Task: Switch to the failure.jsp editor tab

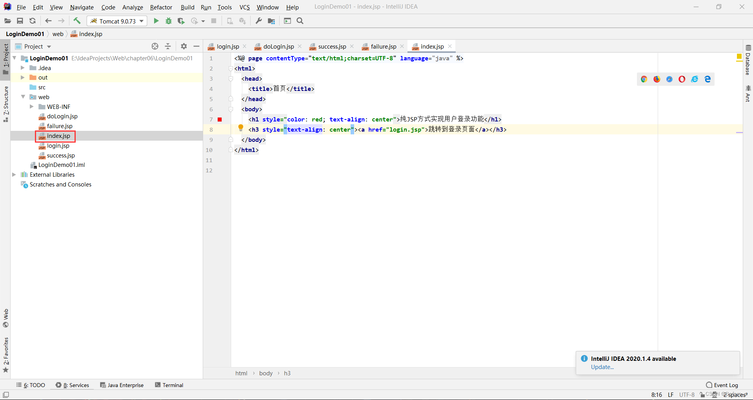Action: pyautogui.click(x=383, y=46)
